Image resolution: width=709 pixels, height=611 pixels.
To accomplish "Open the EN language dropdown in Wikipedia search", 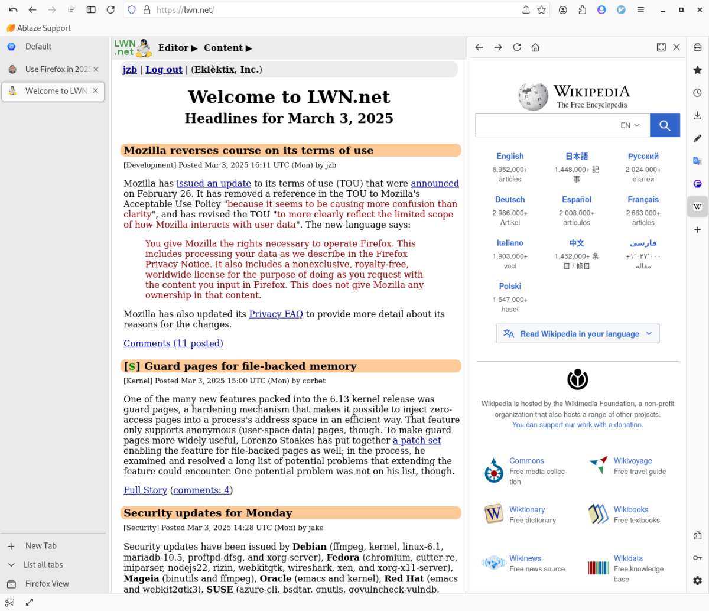I will tap(630, 125).
